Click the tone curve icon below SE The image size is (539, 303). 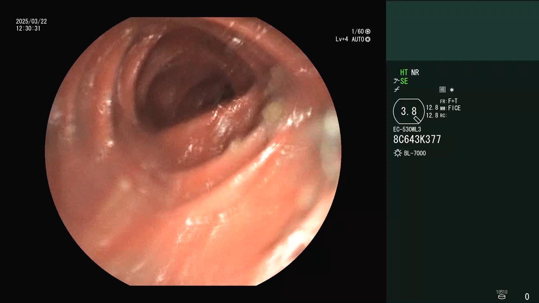(397, 89)
